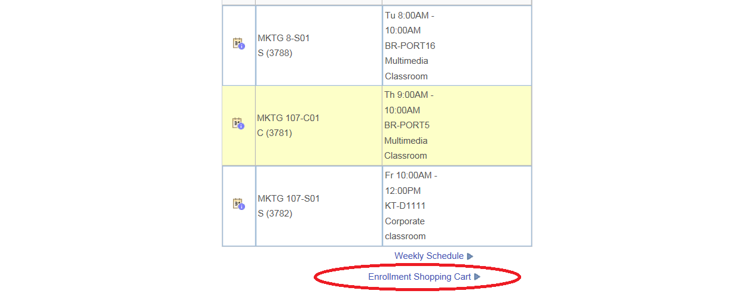Image resolution: width=741 pixels, height=306 pixels.
Task: Go to Enrollment Shopping Cart
Action: [420, 277]
